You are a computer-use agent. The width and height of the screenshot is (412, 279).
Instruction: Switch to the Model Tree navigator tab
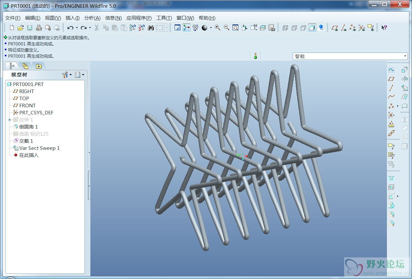(12, 66)
